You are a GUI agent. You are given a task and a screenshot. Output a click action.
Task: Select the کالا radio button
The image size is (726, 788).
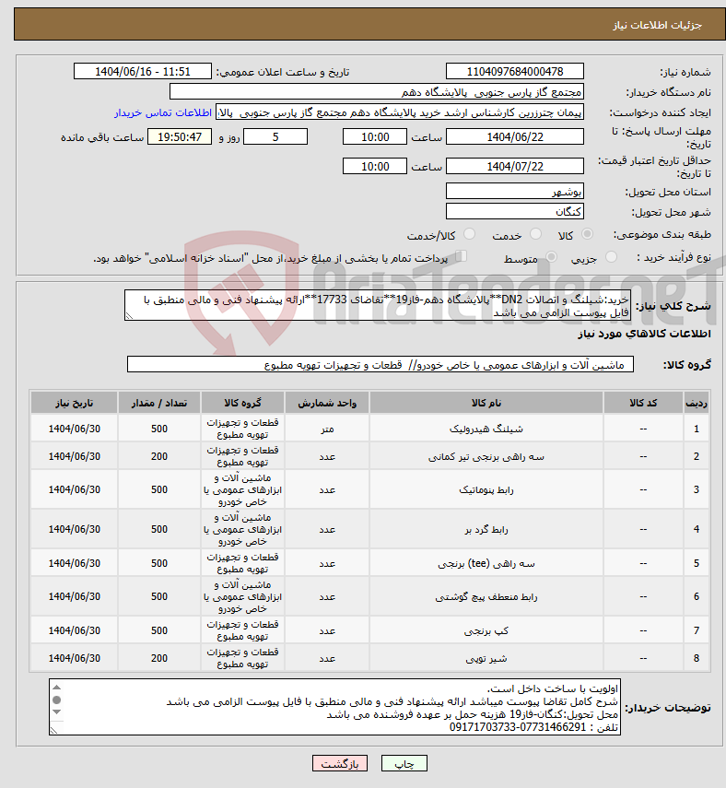pyautogui.click(x=587, y=234)
